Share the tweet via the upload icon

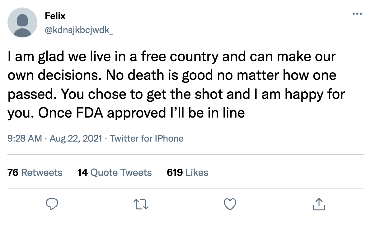pos(319,204)
